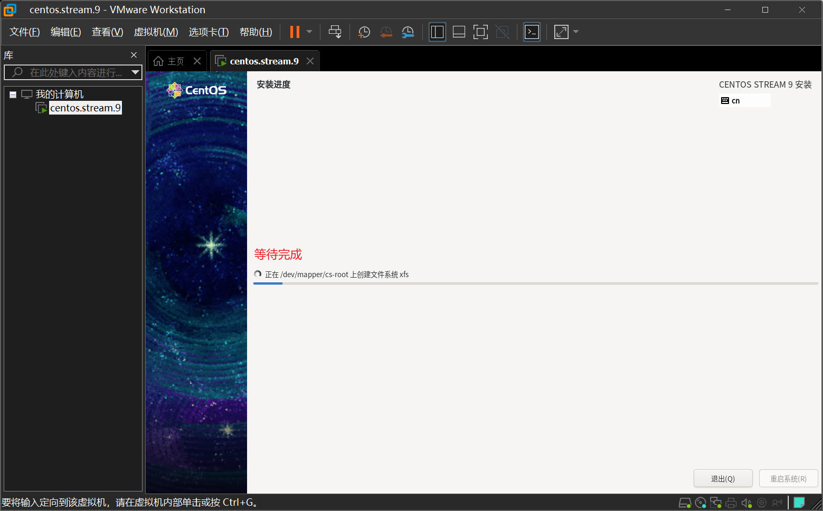Close the library panel
The height and width of the screenshot is (511, 823).
click(x=134, y=55)
